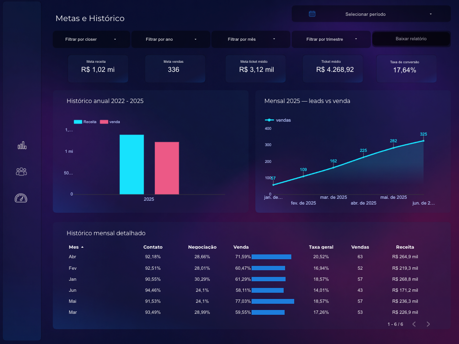This screenshot has width=459, height=344.
Task: Open the team people sidebar icon
Action: coord(22,172)
